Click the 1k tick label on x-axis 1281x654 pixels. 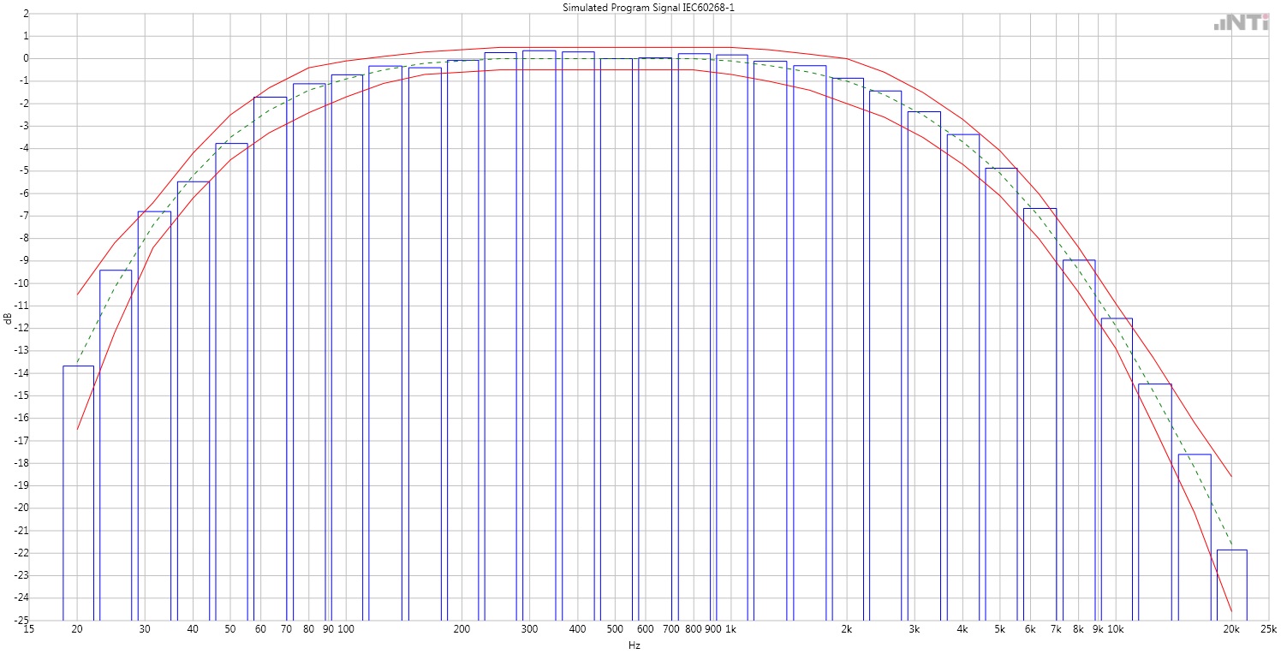coord(730,629)
